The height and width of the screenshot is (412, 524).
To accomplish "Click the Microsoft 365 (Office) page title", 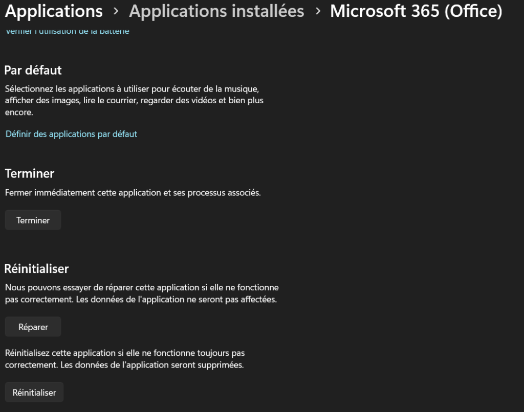I will (x=416, y=11).
